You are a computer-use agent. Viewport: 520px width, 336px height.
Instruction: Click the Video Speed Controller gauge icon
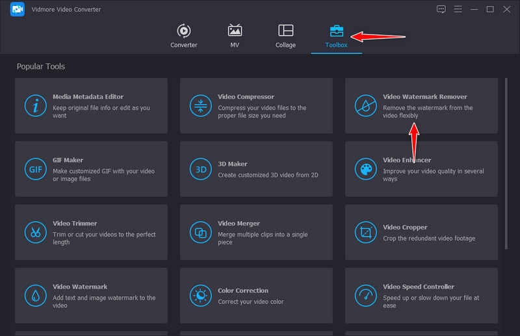pos(365,295)
